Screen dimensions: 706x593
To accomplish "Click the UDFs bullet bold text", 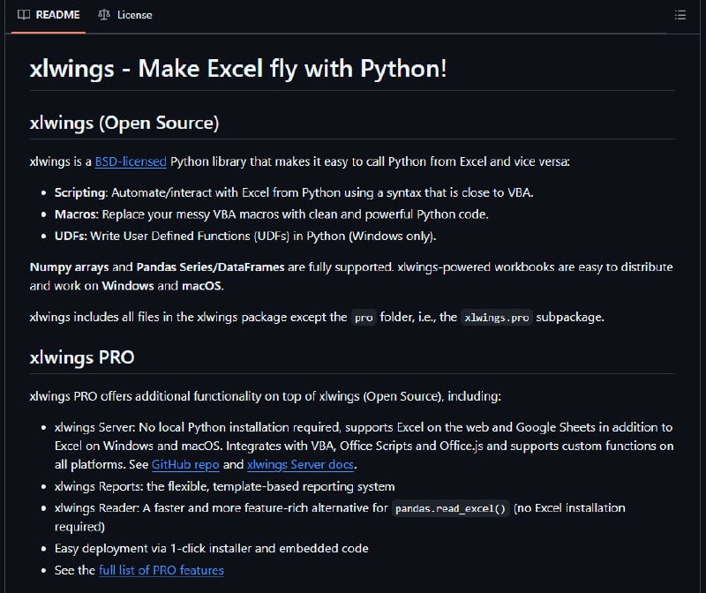I will (70, 236).
